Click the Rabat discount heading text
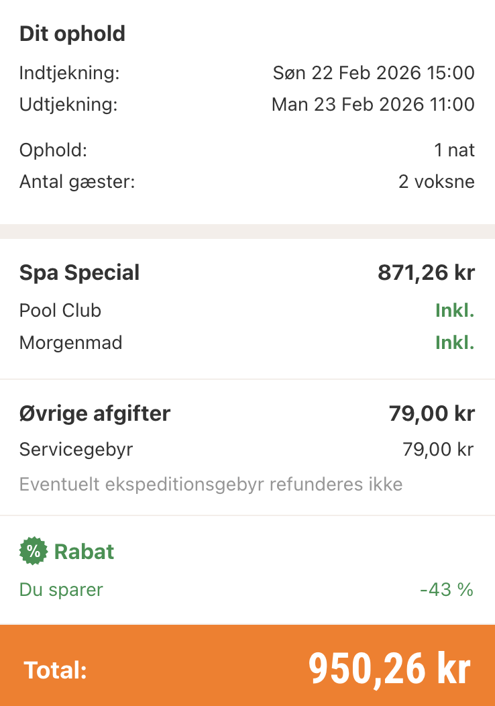 (84, 552)
